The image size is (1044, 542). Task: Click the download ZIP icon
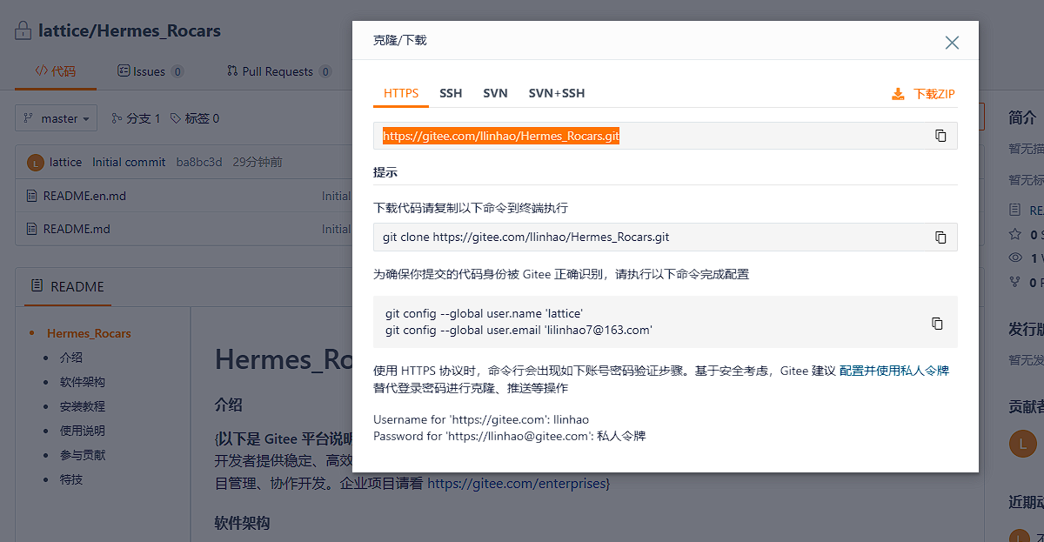pyautogui.click(x=898, y=94)
